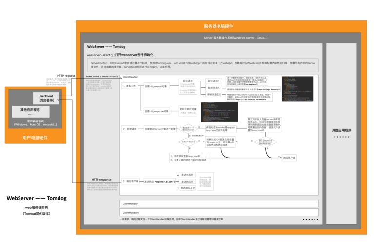This screenshot has width=374, height=244.
Task: Select the '得到对应的servlet将request' process box
Action: coord(221,129)
